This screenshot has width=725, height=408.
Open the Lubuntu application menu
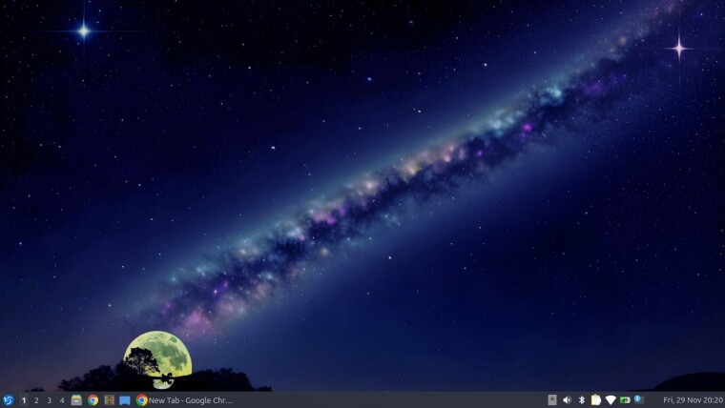pos(8,400)
